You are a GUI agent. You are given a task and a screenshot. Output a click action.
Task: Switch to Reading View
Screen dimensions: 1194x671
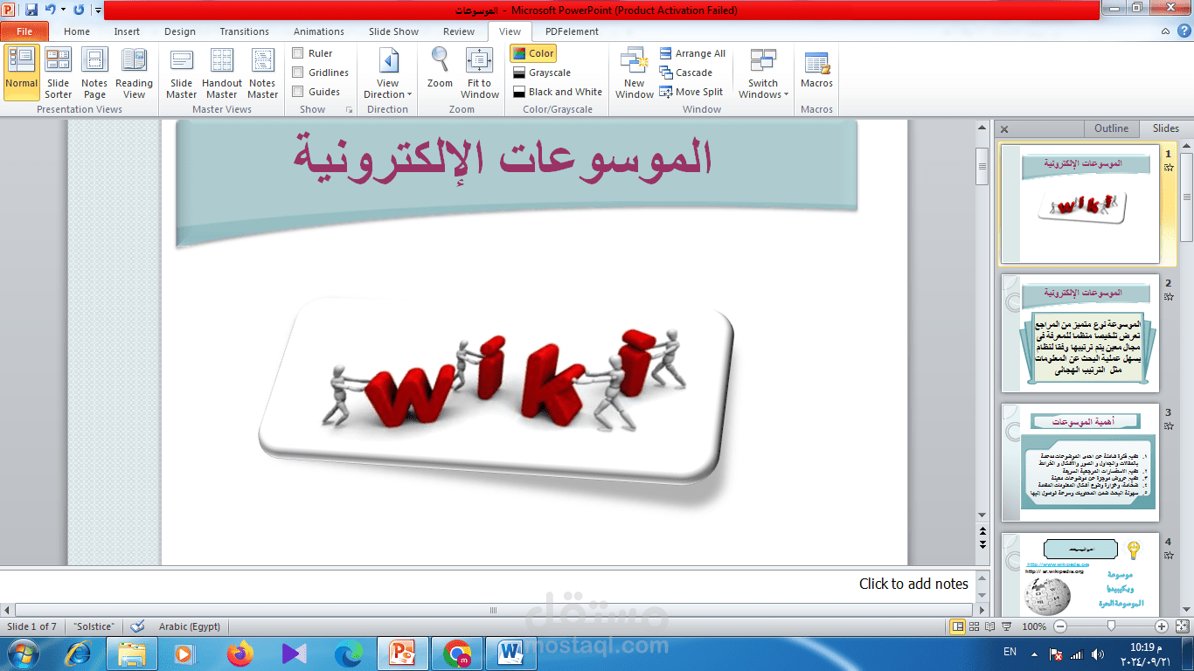pyautogui.click(x=134, y=73)
